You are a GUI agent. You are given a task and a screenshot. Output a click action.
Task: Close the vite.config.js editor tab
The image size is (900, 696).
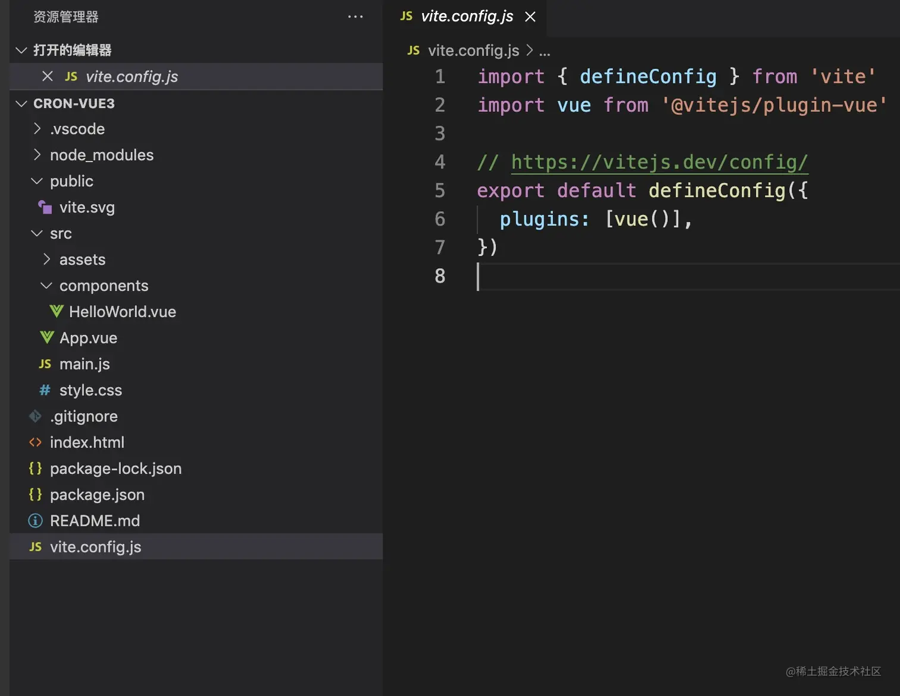tap(530, 17)
